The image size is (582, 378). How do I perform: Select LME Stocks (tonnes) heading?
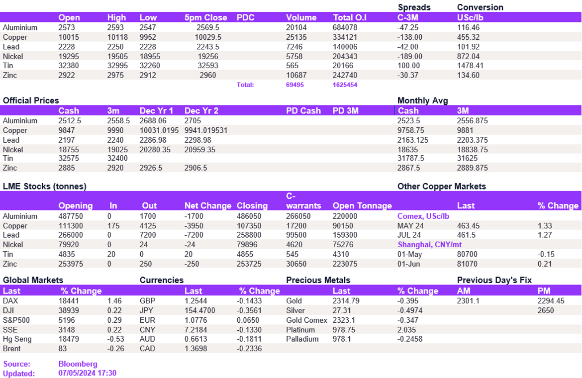(45, 187)
